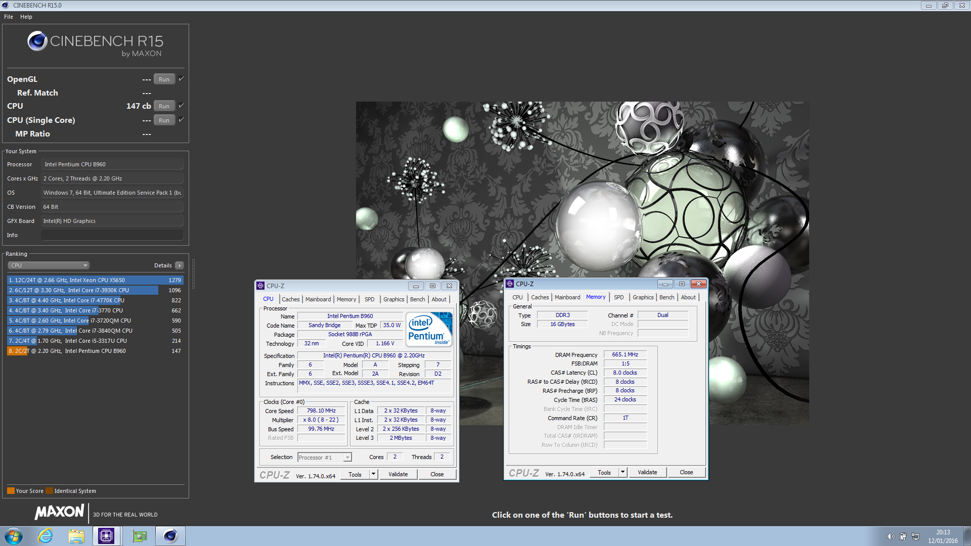
Task: Click the Identical System legend swatch
Action: pos(49,491)
